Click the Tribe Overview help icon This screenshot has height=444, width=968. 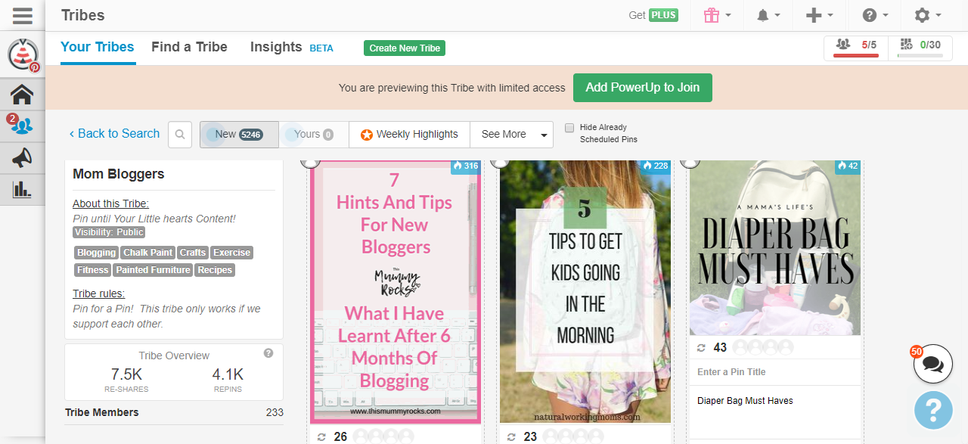pos(268,353)
